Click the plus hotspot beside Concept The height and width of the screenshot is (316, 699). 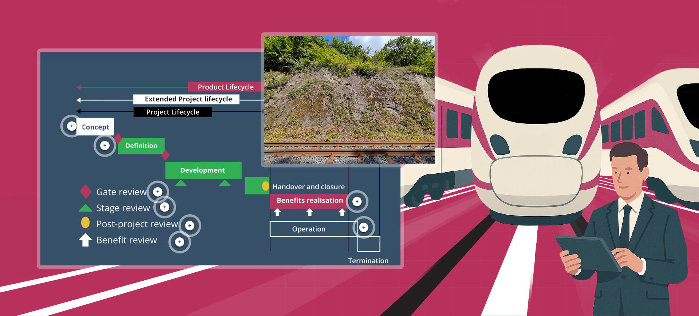(x=72, y=126)
